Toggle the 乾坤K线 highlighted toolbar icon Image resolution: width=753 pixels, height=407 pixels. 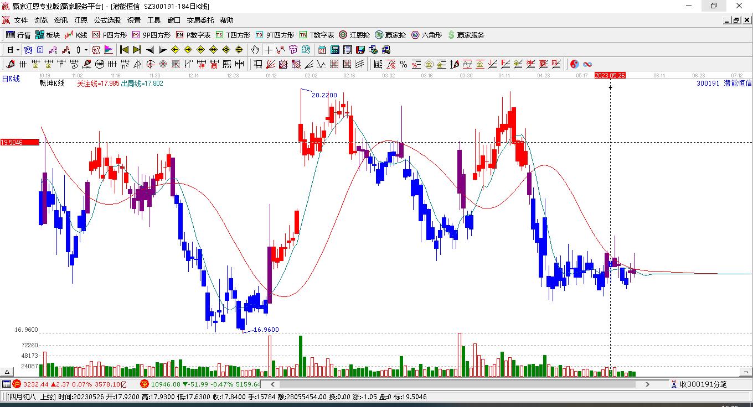coord(96,50)
